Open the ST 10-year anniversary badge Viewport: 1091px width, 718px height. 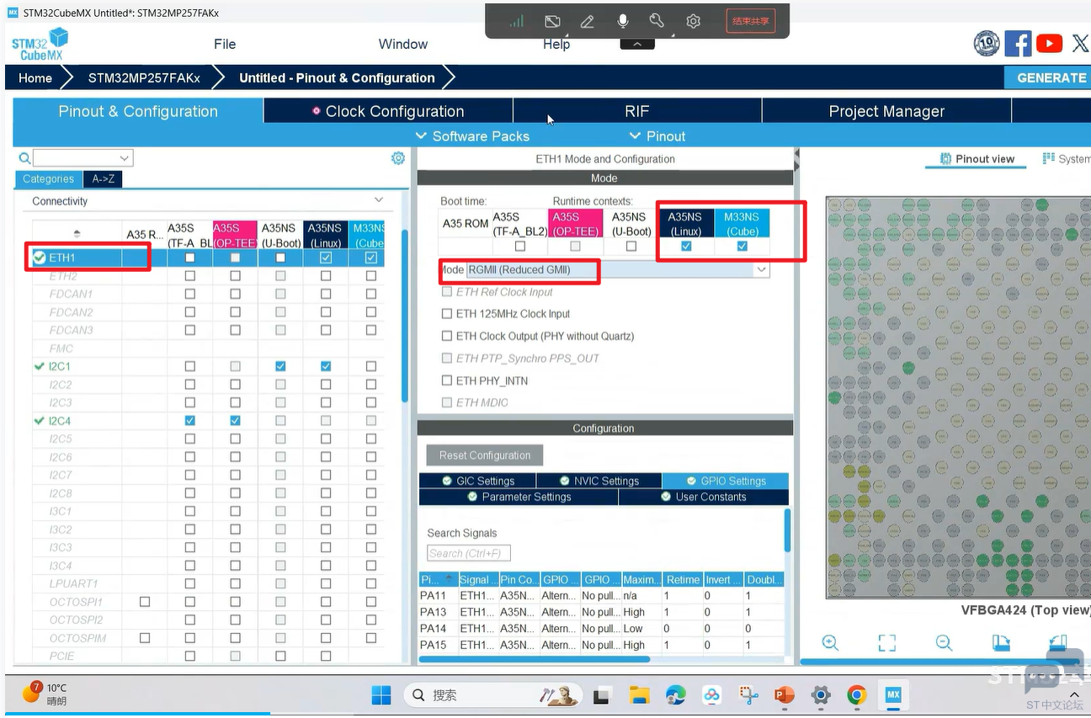[x=987, y=44]
